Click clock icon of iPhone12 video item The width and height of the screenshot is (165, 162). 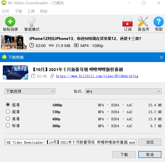coord(32,46)
